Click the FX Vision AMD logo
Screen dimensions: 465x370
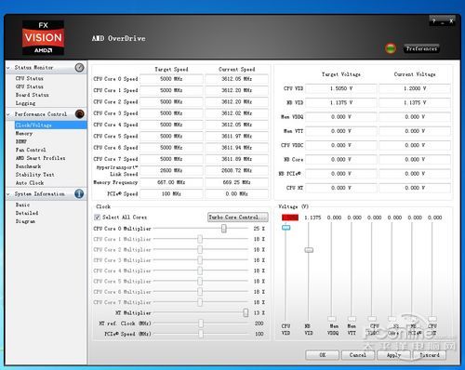pyautogui.click(x=43, y=38)
